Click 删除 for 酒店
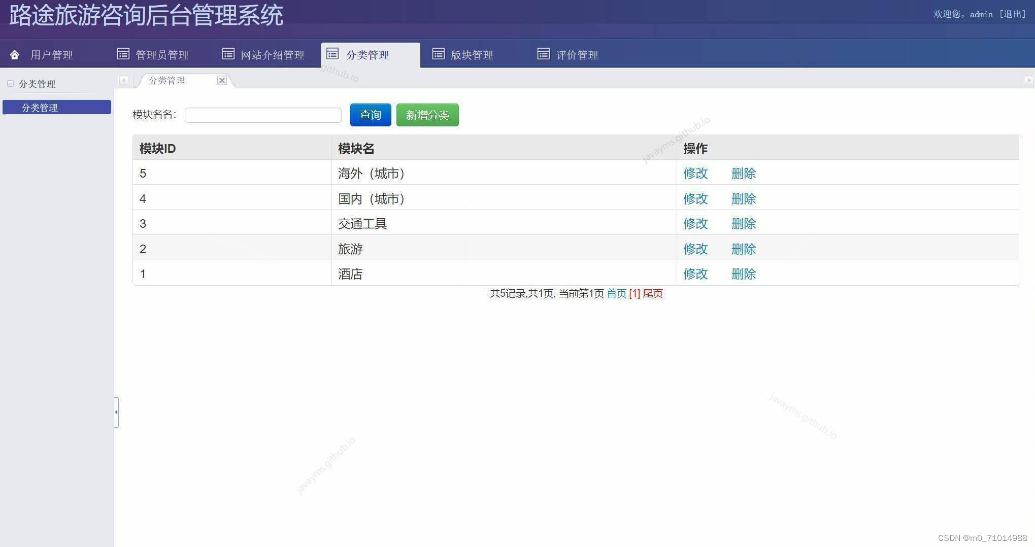Screen dimensions: 1035x547 (x=744, y=274)
